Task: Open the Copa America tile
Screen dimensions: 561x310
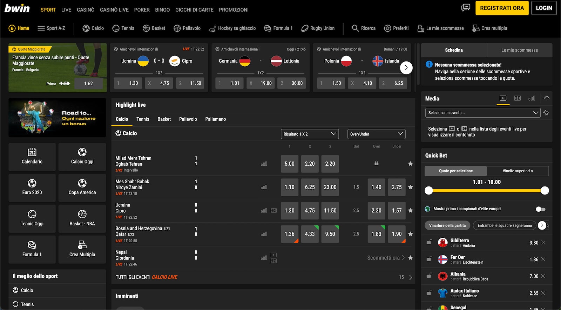Action: [82, 188]
